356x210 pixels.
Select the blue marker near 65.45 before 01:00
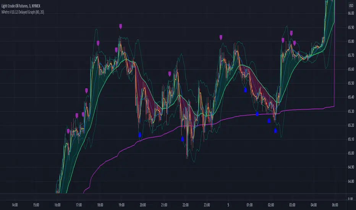point(245,90)
